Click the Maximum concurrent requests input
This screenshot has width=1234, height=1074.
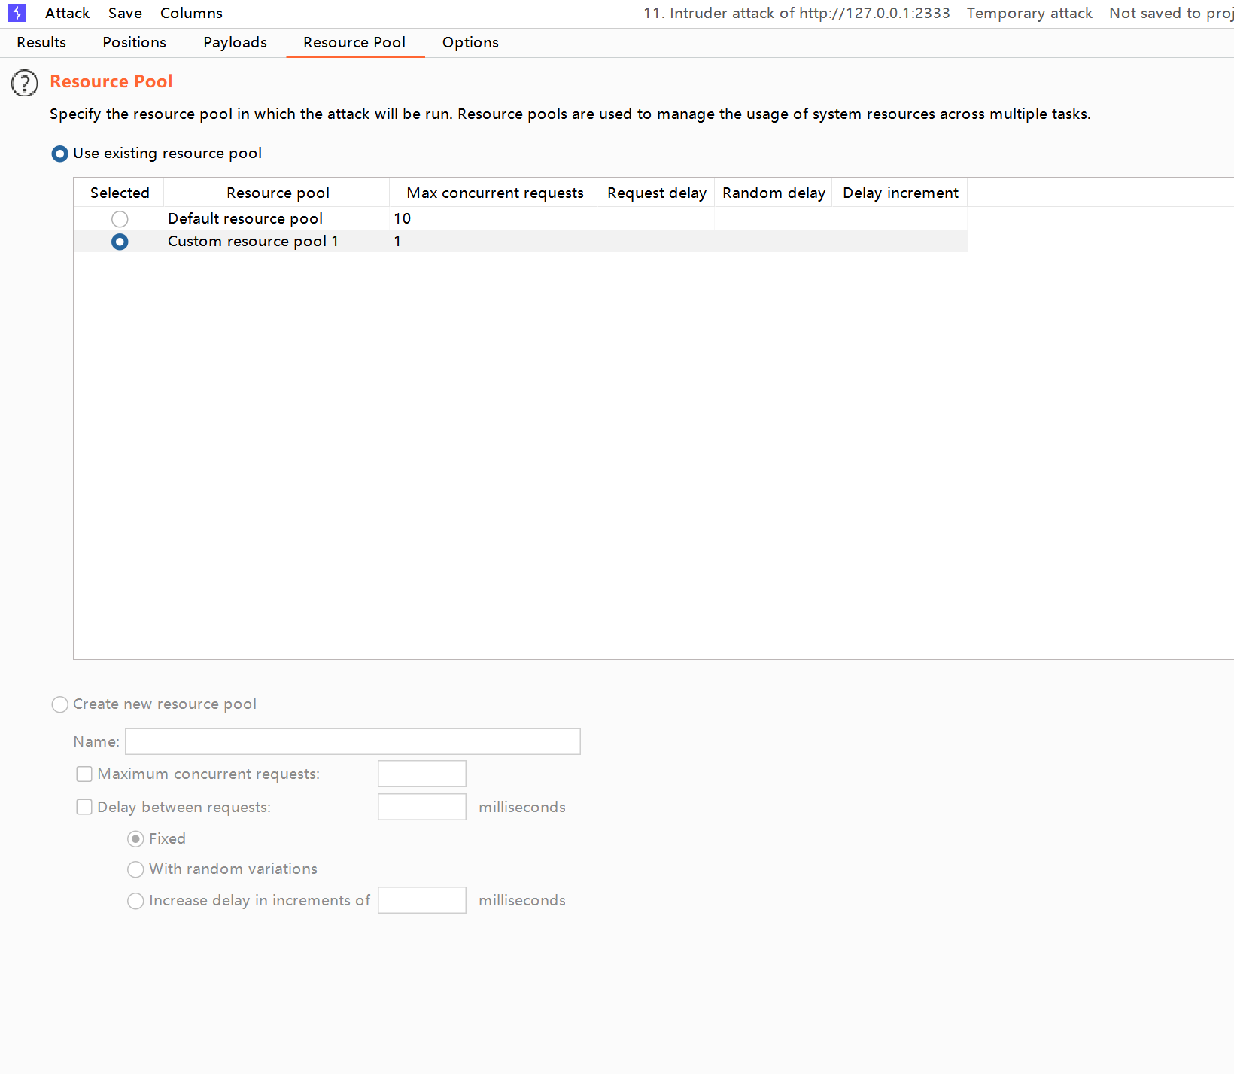422,774
